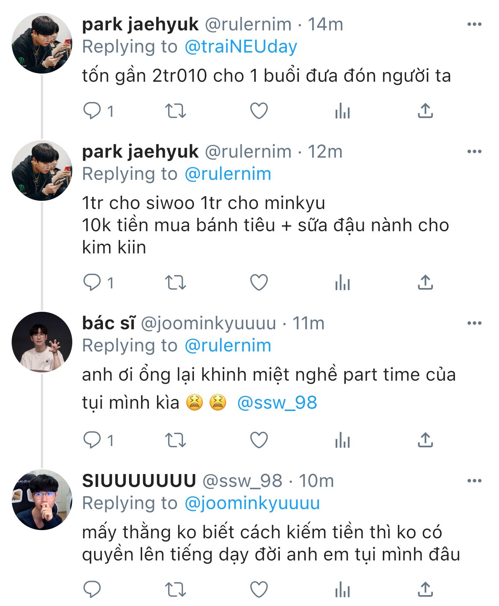Like the SIUUUUUUU tweet

259,589
